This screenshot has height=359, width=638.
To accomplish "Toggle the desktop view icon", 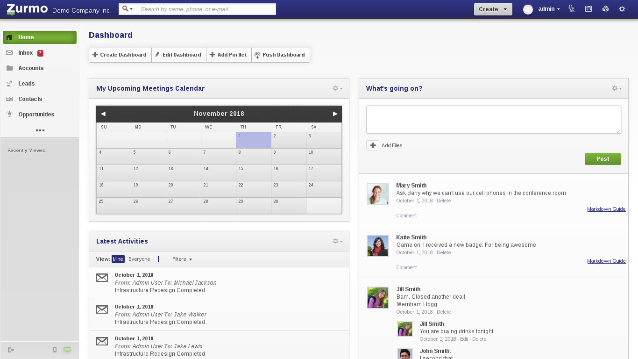I will tap(67, 350).
